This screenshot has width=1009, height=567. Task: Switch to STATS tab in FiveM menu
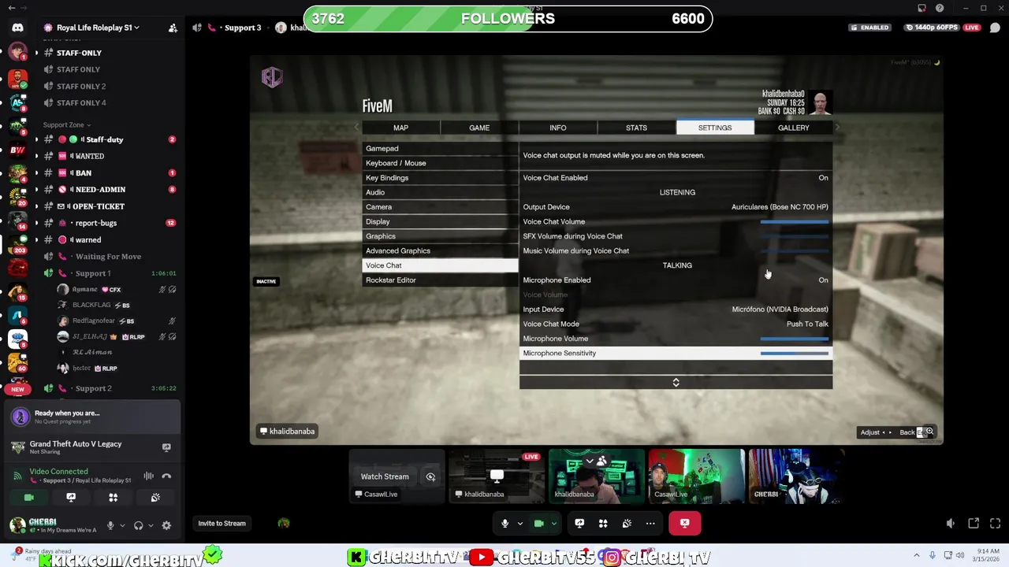pos(636,128)
